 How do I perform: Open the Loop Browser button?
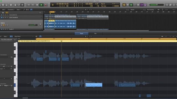click(174, 5)
